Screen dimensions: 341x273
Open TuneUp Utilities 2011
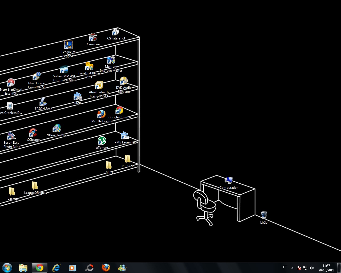89,66
